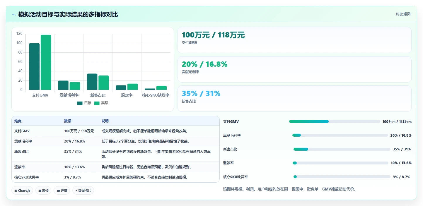The width and height of the screenshot is (423, 206).
Task: Click the Chart.js tag chip
Action: (x=23, y=190)
